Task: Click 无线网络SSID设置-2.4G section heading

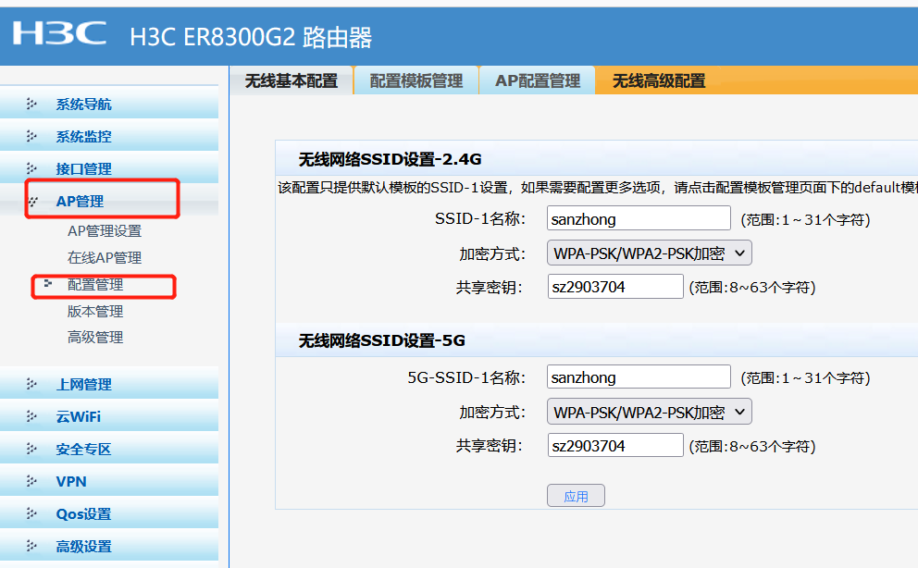Action: point(390,159)
